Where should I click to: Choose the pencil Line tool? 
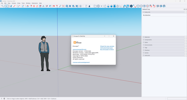coord(14,6)
